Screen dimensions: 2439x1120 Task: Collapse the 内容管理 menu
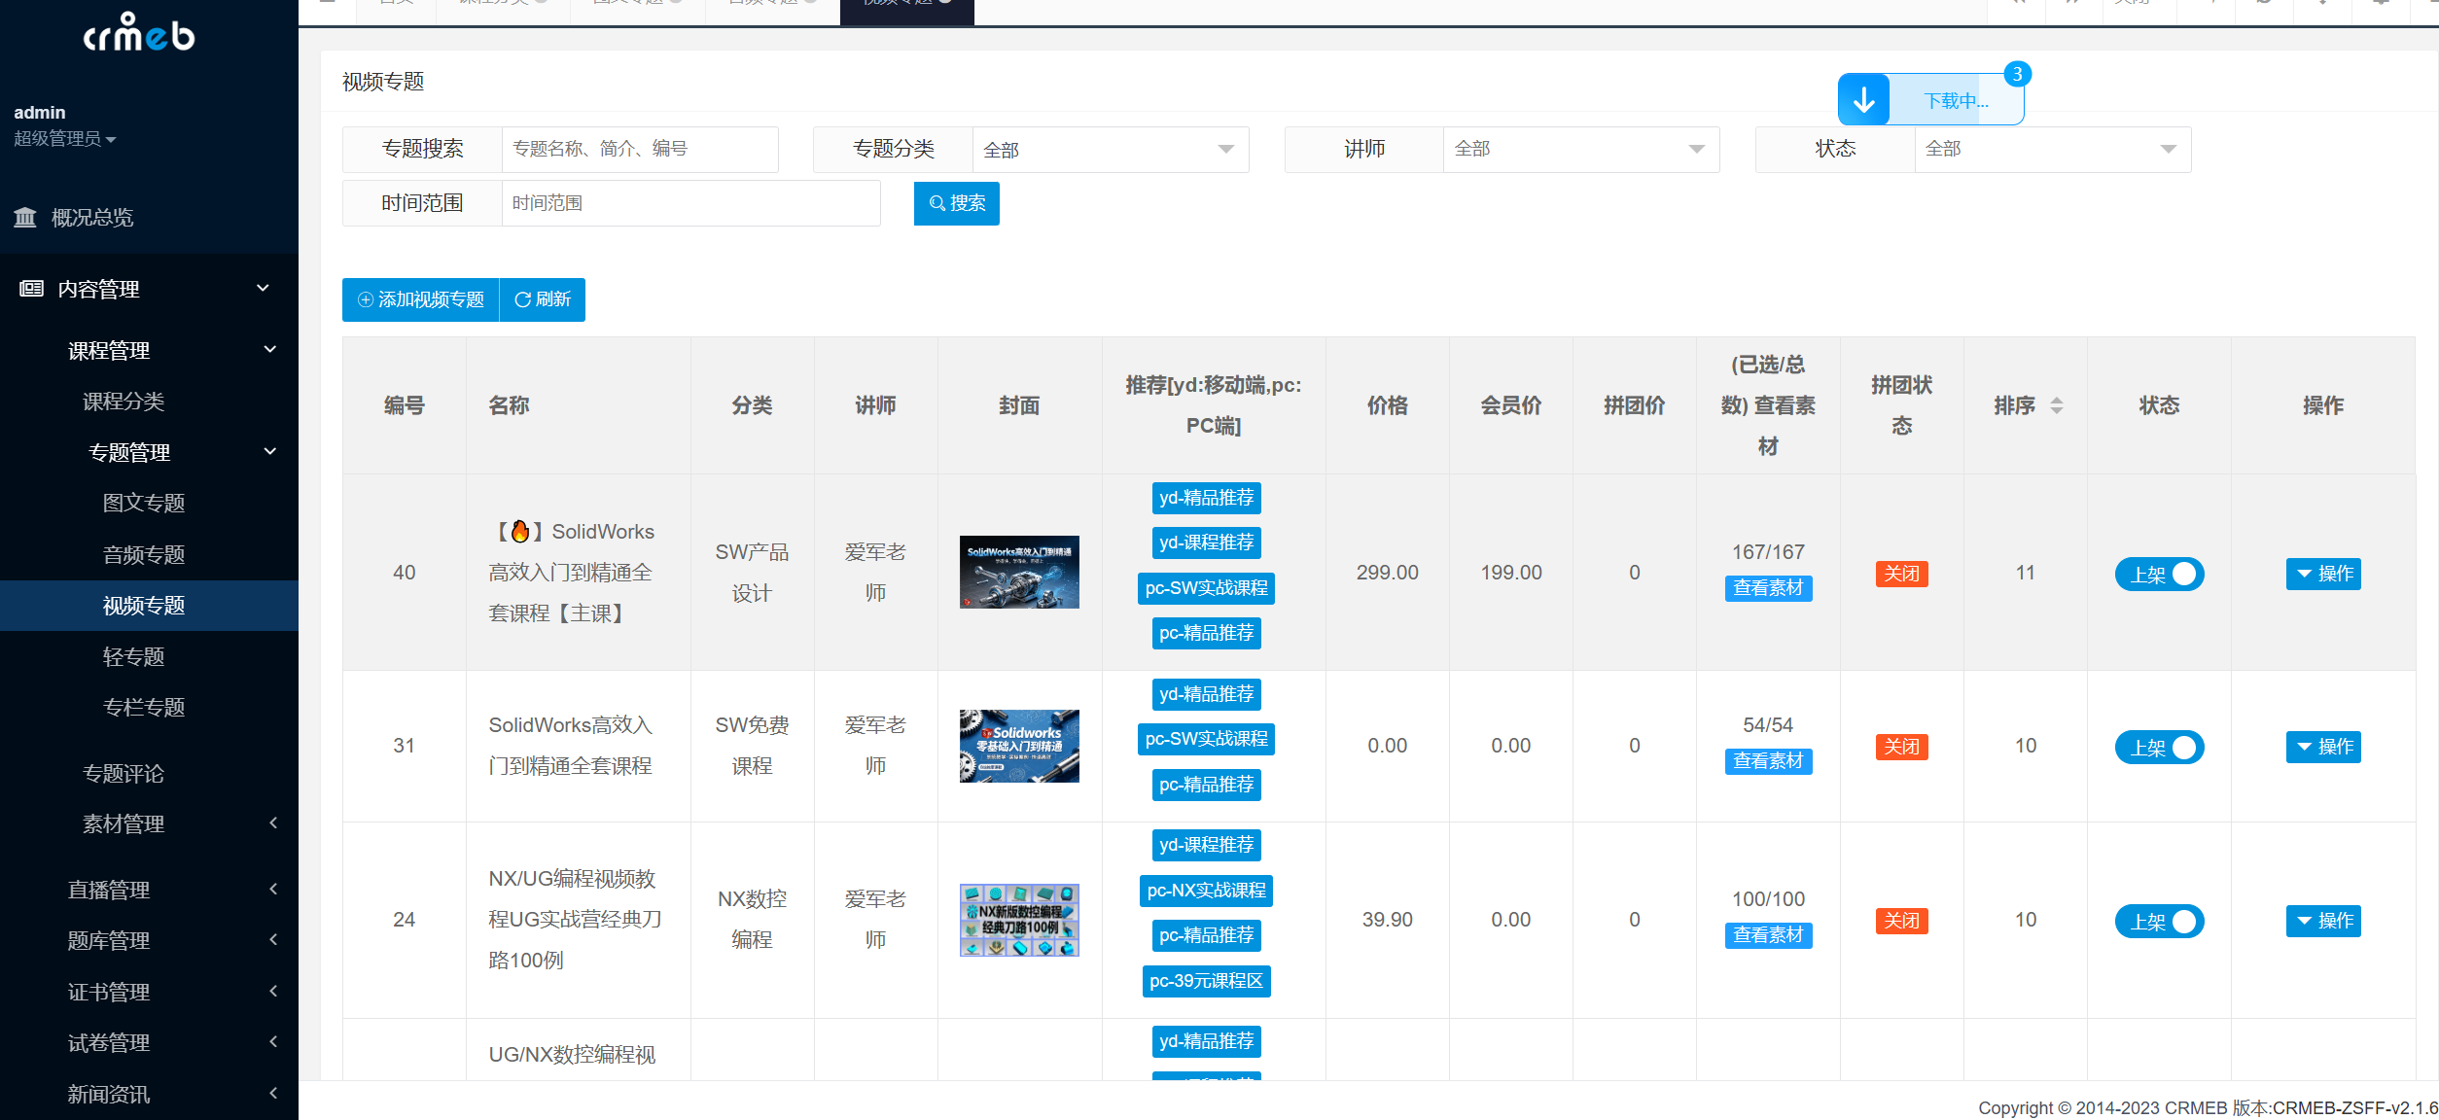tap(263, 288)
